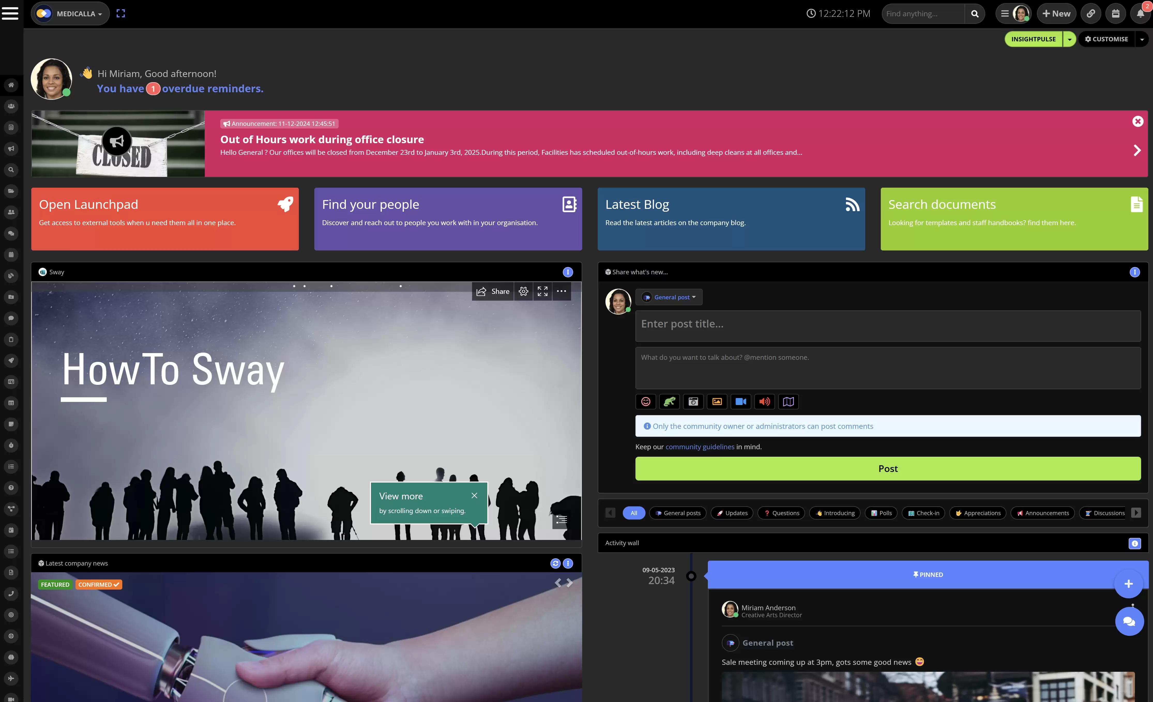Expand Sway to fullscreen view
This screenshot has width=1153, height=702.
click(542, 291)
